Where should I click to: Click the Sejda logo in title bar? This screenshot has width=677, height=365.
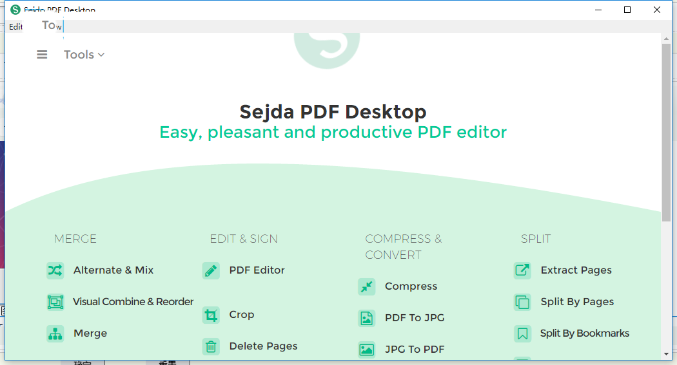(x=15, y=10)
